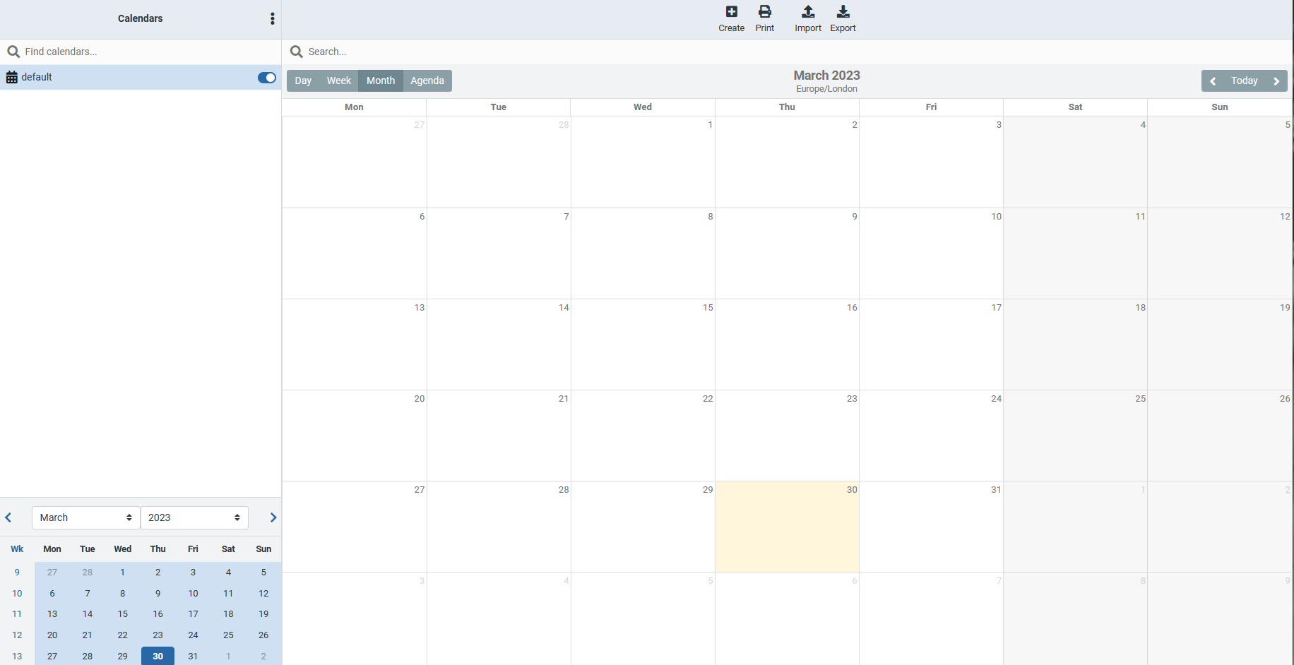1294x665 pixels.
Task: Select March 15 in the mini calendar
Action: pyautogui.click(x=122, y=614)
